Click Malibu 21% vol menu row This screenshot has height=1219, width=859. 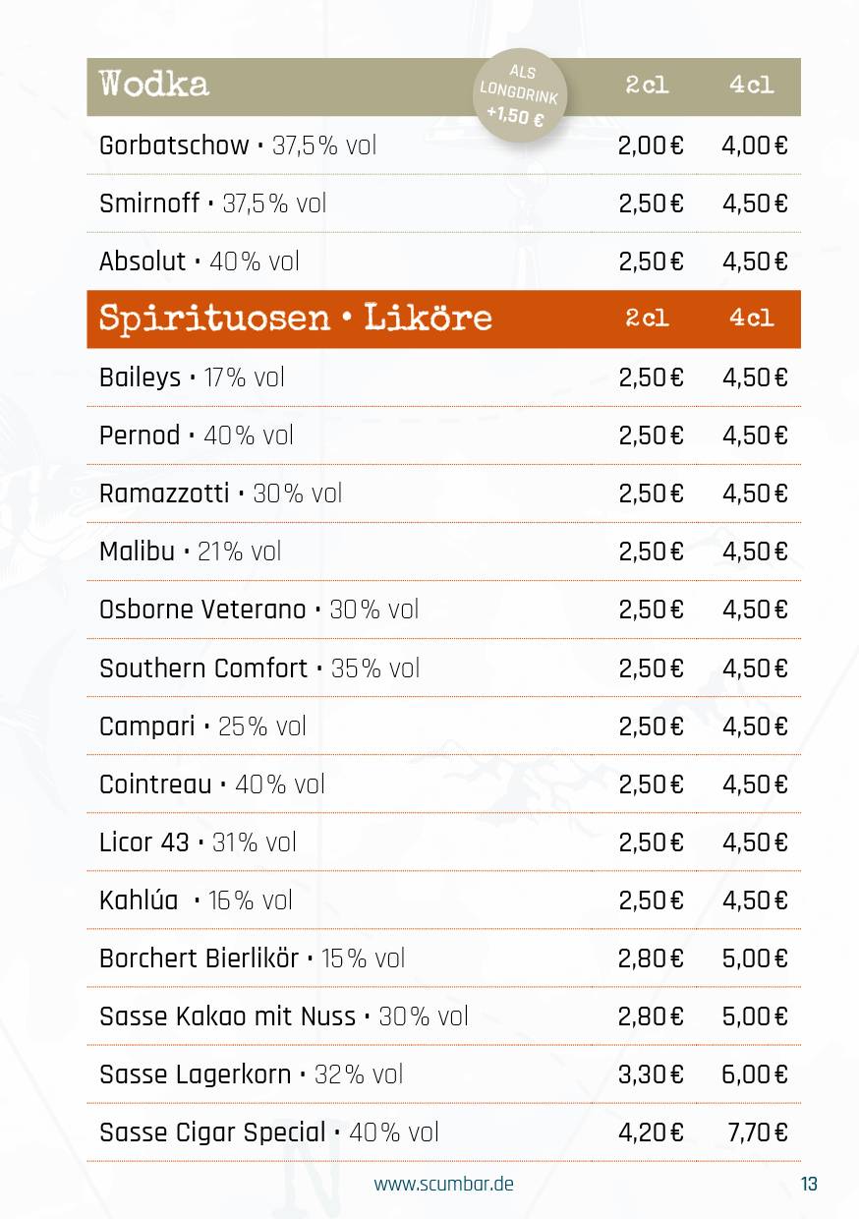click(443, 551)
